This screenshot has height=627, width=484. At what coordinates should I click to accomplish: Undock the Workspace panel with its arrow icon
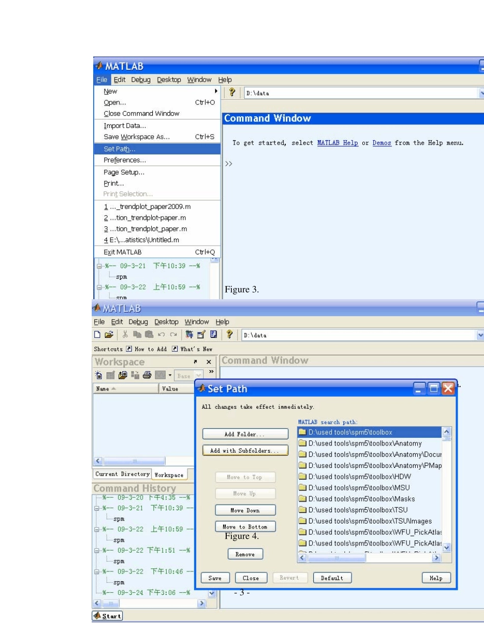(x=196, y=361)
